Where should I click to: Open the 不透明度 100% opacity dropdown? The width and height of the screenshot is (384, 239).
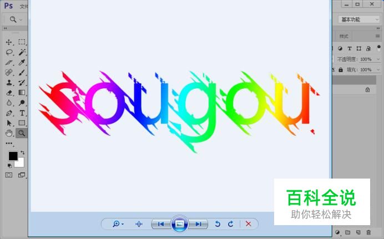[378, 59]
